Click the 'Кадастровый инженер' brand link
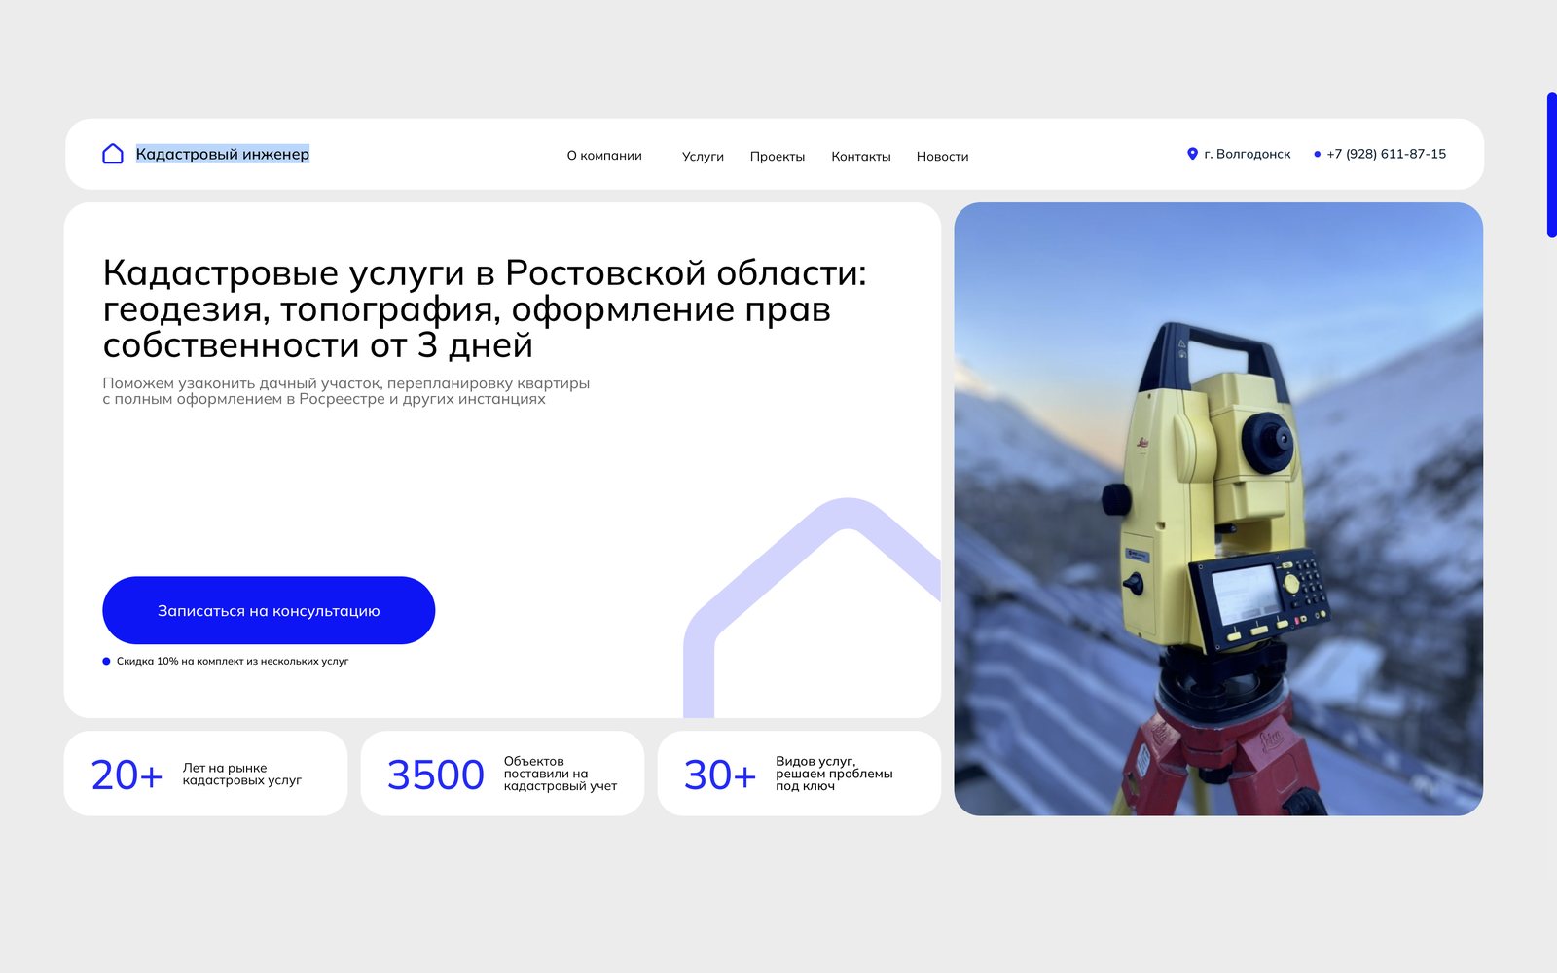The height and width of the screenshot is (973, 1557). [x=223, y=154]
